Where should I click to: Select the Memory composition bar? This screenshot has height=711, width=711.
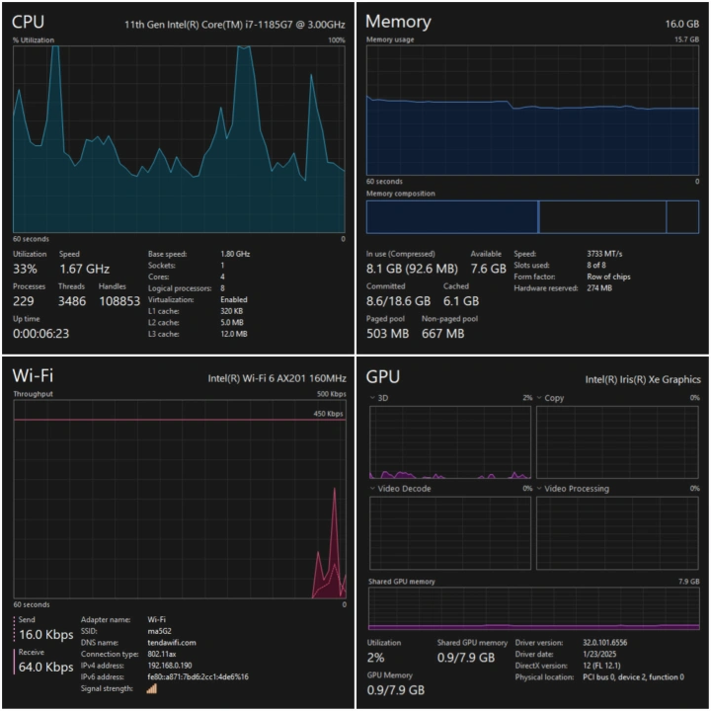coord(532,216)
